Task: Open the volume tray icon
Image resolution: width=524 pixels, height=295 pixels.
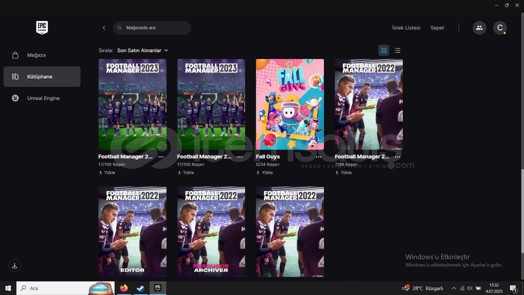Action: (x=470, y=288)
